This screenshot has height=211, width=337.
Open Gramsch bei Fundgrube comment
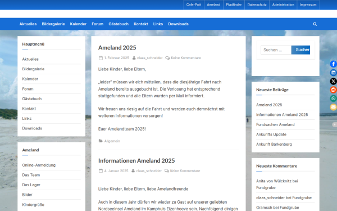(277, 208)
